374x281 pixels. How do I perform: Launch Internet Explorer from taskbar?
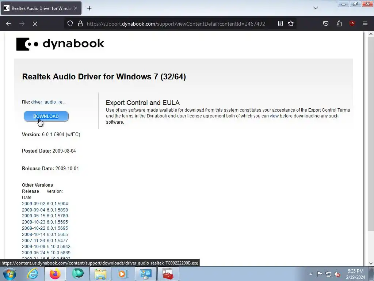point(33,274)
